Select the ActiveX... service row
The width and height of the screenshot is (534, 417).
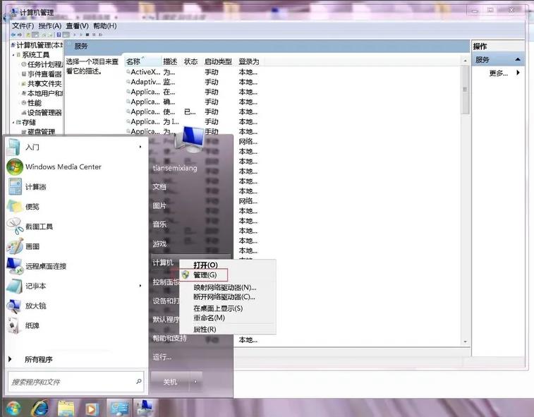click(x=145, y=72)
